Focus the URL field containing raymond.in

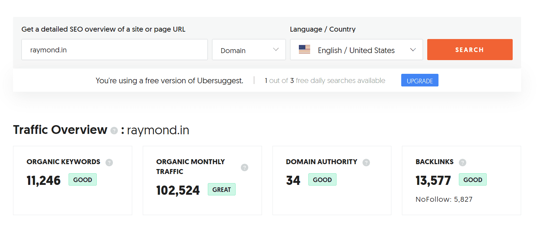point(114,50)
